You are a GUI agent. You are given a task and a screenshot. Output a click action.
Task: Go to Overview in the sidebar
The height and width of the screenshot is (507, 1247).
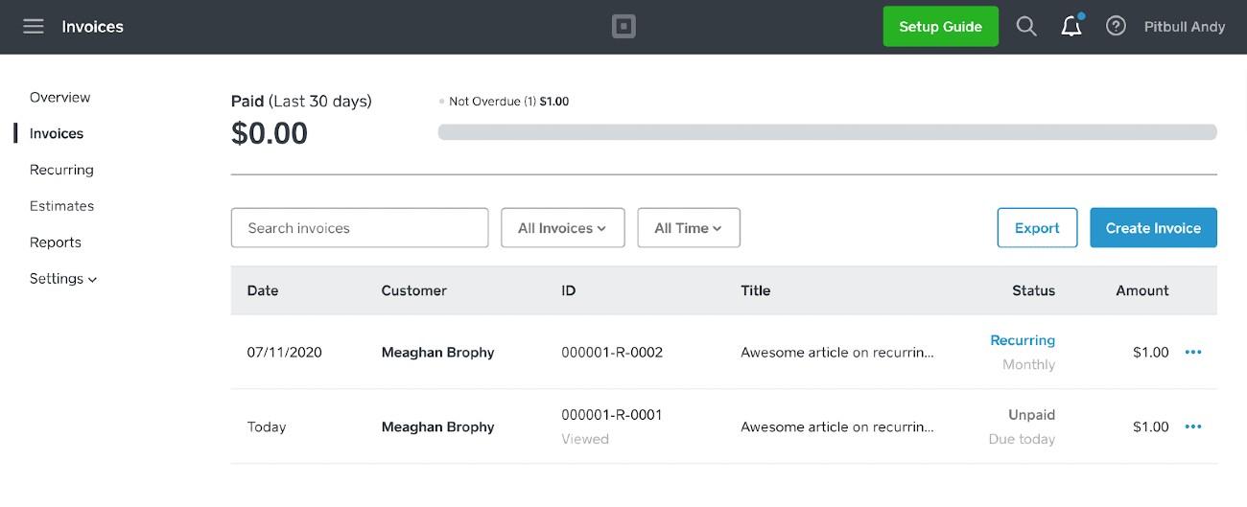coord(59,98)
